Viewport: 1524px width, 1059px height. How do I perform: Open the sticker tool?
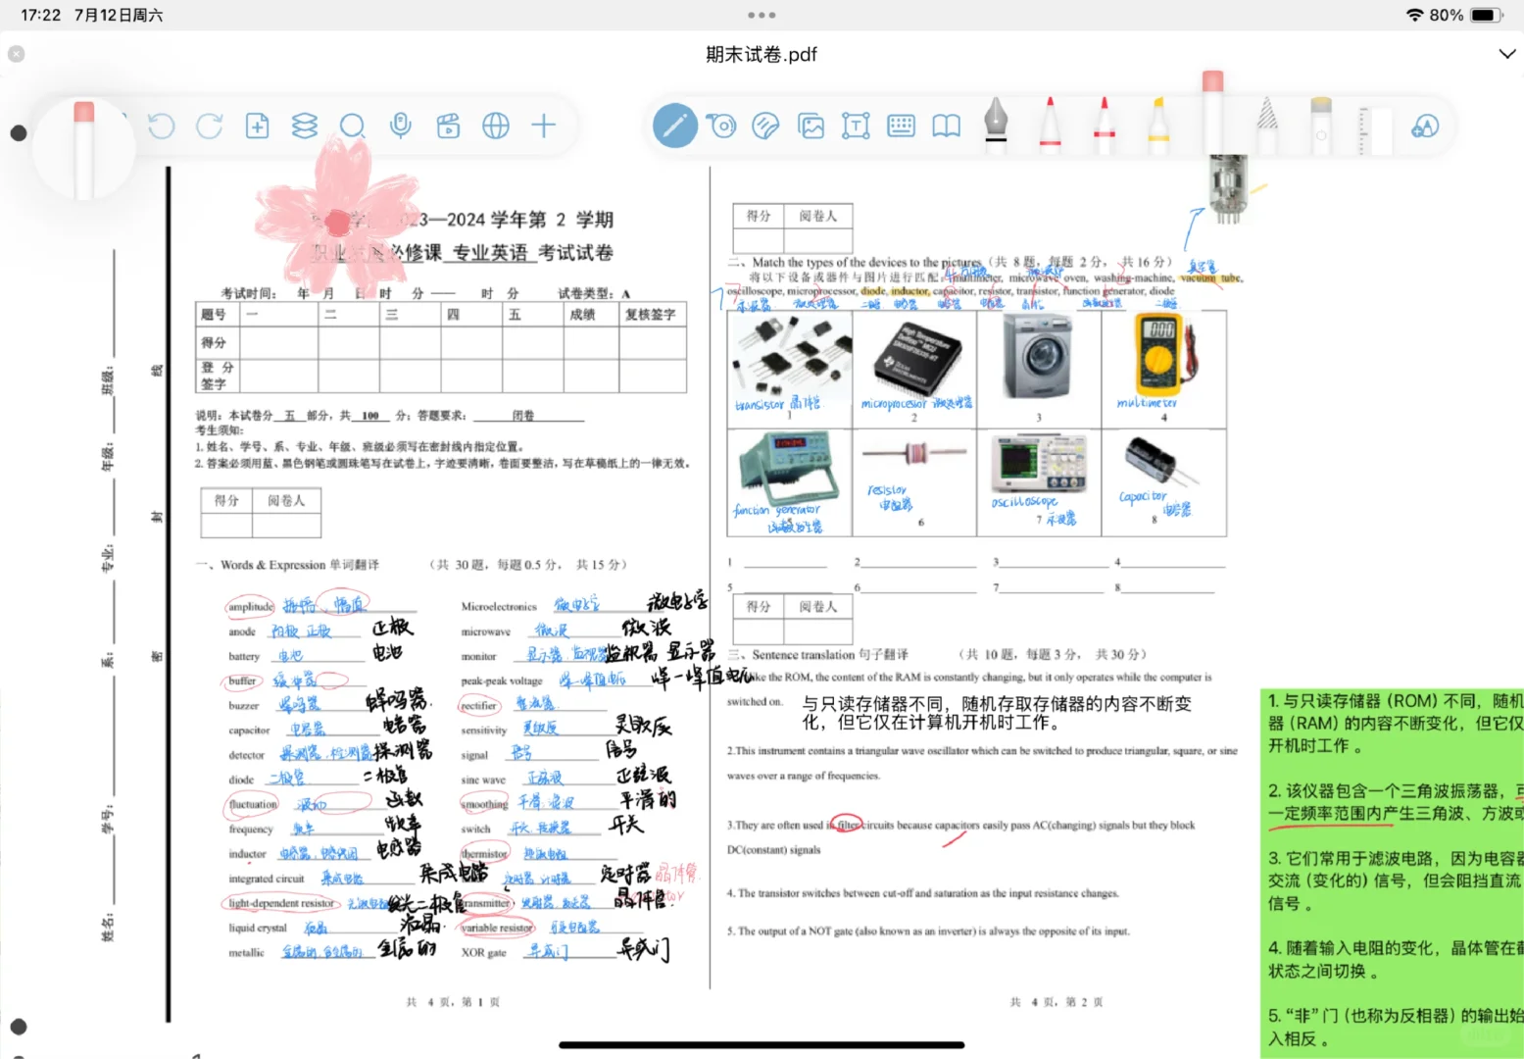coord(765,126)
